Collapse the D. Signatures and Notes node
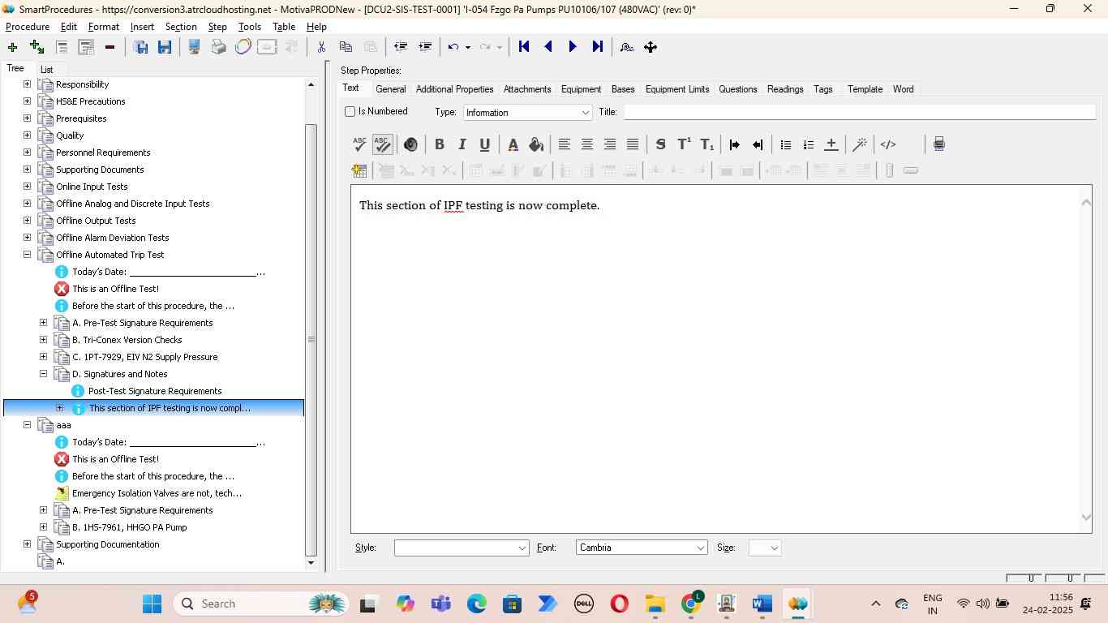This screenshot has height=623, width=1108. [x=43, y=374]
